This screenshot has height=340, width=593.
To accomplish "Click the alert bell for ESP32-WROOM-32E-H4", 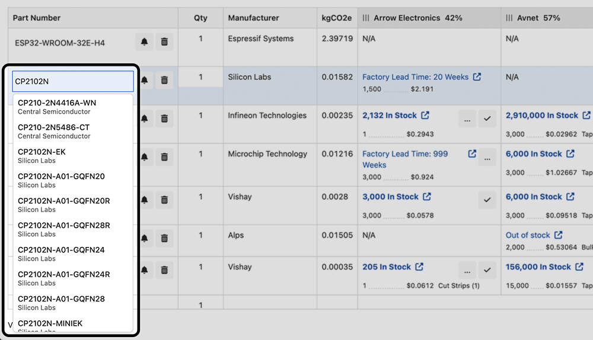I will (x=145, y=41).
